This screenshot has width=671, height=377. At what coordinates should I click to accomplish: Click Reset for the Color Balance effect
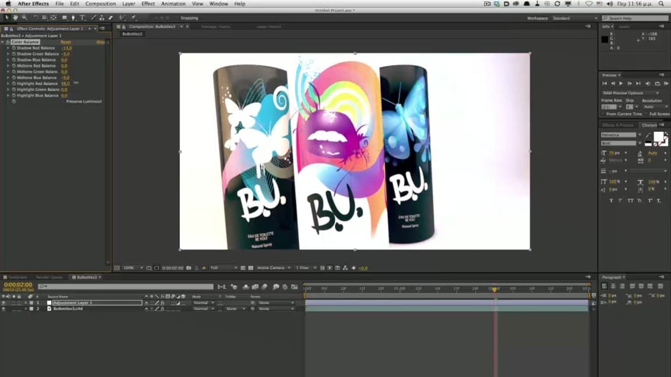66,42
